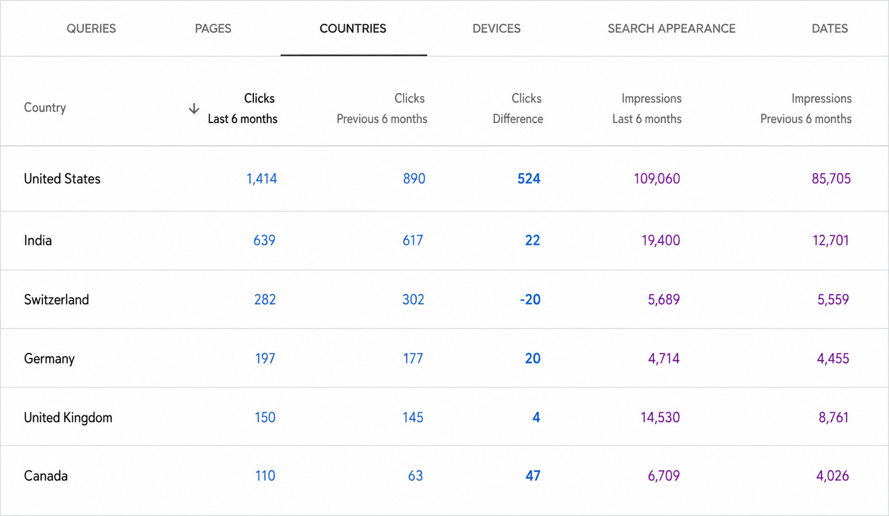Image resolution: width=889 pixels, height=516 pixels.
Task: Open the Devices tab
Action: 496,29
